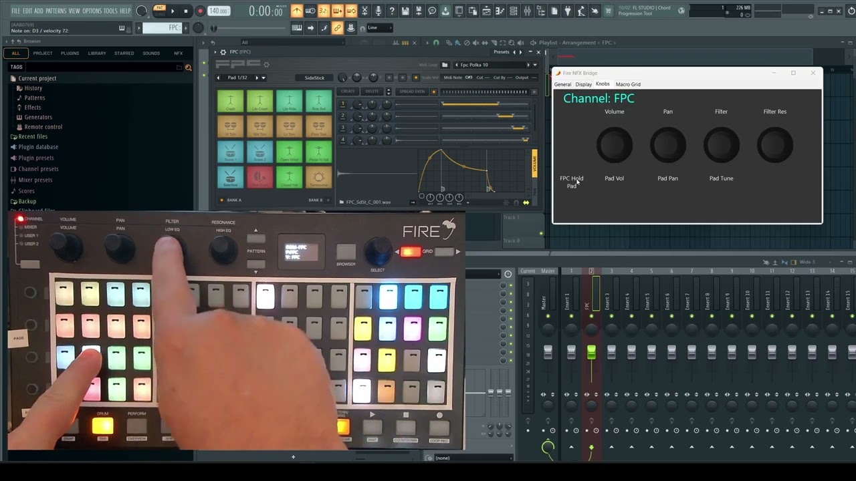Click the FPC_SdSt_C_001.wav sample name
Viewport: 856px width, 481px height.
pos(368,202)
